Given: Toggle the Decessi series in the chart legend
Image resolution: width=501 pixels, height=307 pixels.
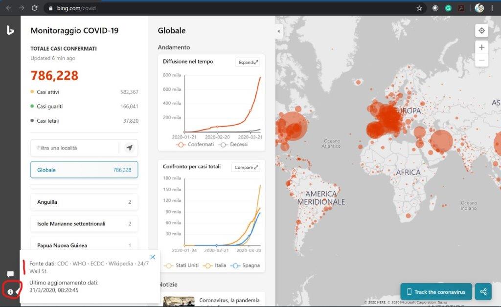Looking at the screenshot, I should tap(233, 144).
